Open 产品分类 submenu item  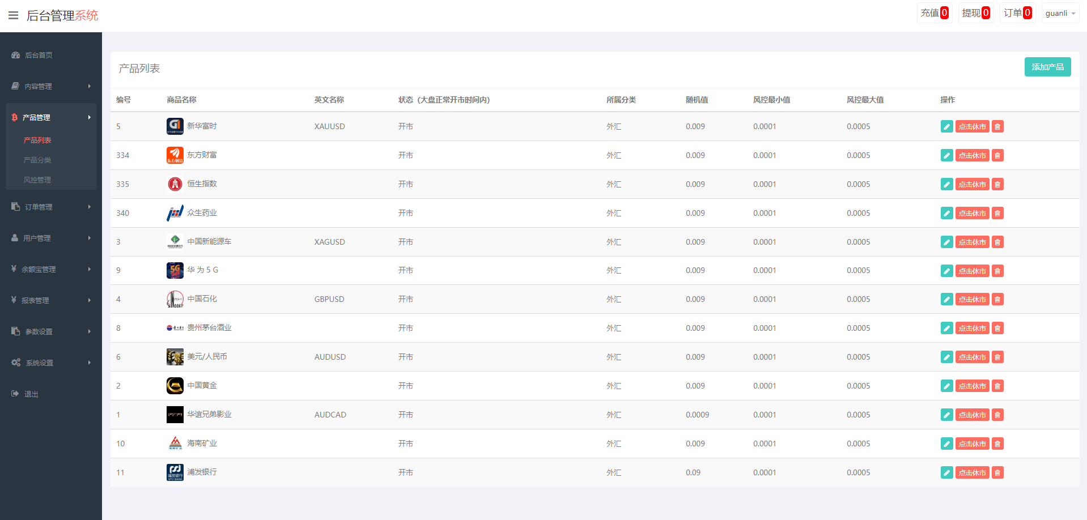click(37, 160)
